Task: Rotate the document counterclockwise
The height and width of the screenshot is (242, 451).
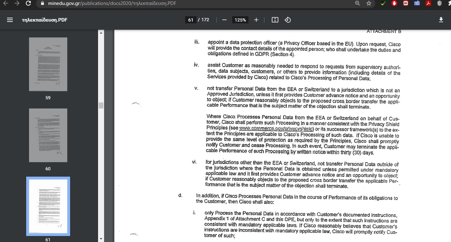Action: pyautogui.click(x=288, y=20)
